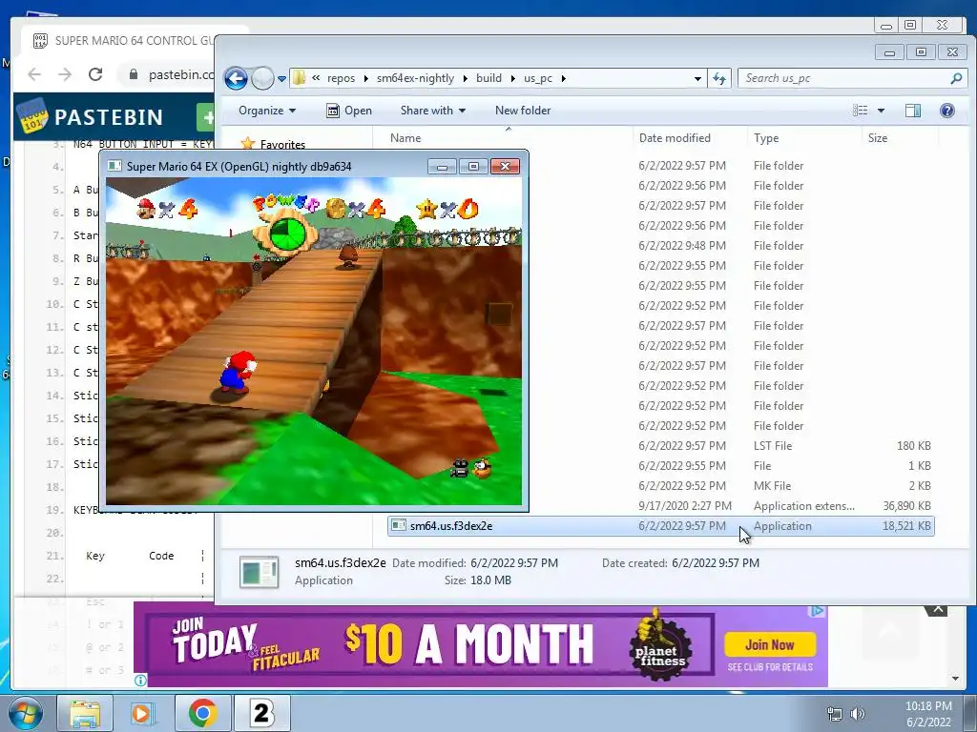The width and height of the screenshot is (977, 732).
Task: Reload the pastebin page in Chrome
Action: coord(95,74)
